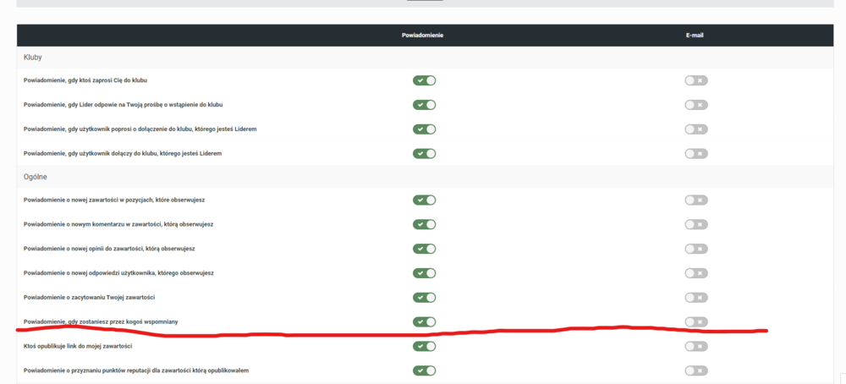Enable e-mail when Leader answers join request
Screen dimensions: 846x384
click(696, 105)
